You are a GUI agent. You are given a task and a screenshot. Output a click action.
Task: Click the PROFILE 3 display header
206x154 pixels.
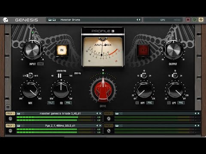pos(103,31)
